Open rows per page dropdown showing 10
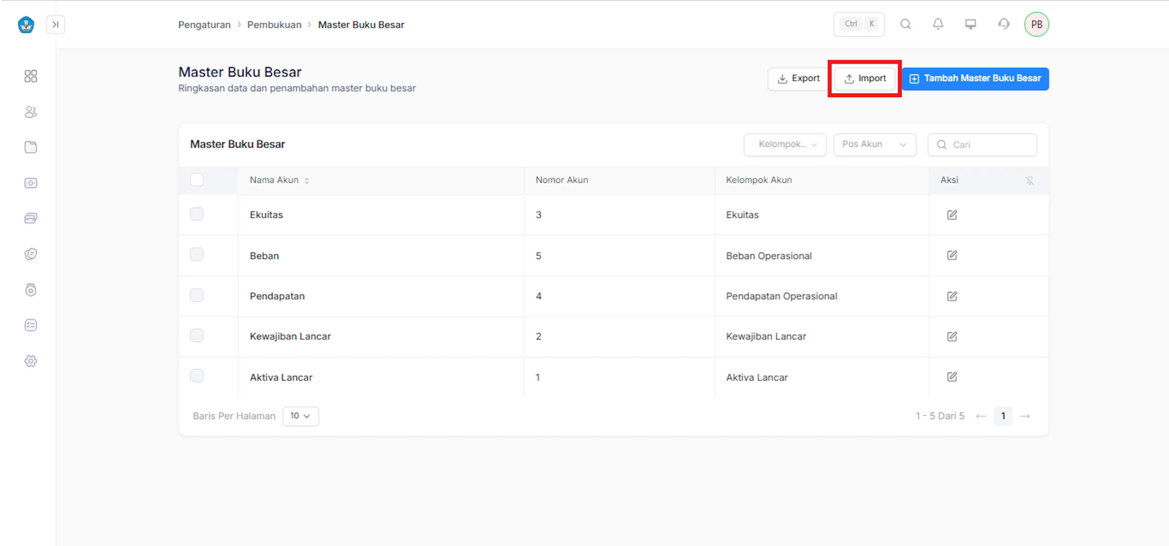 point(300,416)
